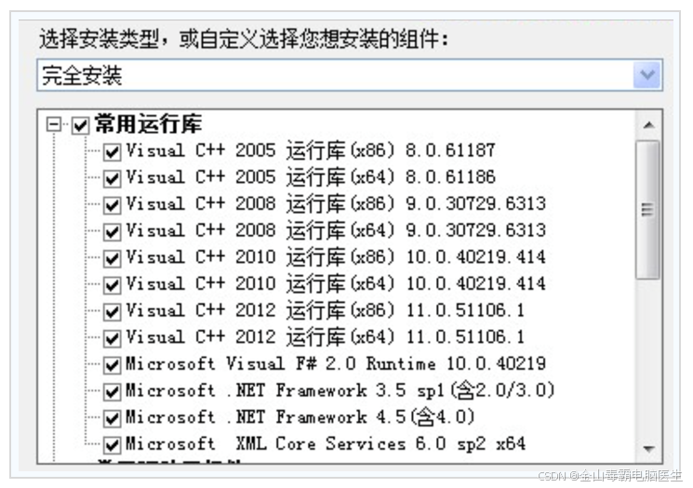This screenshot has height=488, width=693.
Task: Uncheck the 常用运行库 parent checkbox
Action: coord(81,125)
